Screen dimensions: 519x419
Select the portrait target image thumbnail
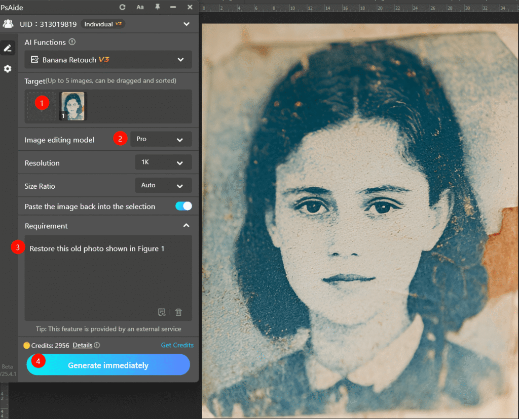tap(73, 106)
